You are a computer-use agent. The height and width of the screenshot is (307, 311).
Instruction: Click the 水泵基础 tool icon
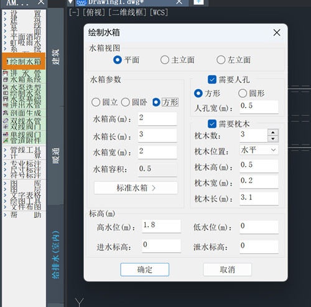click(x=6, y=99)
